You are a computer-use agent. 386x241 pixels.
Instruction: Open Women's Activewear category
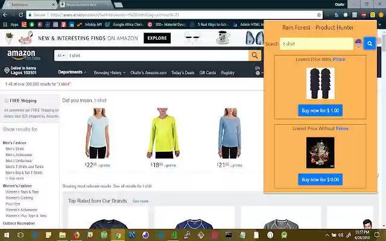[x=21, y=210]
